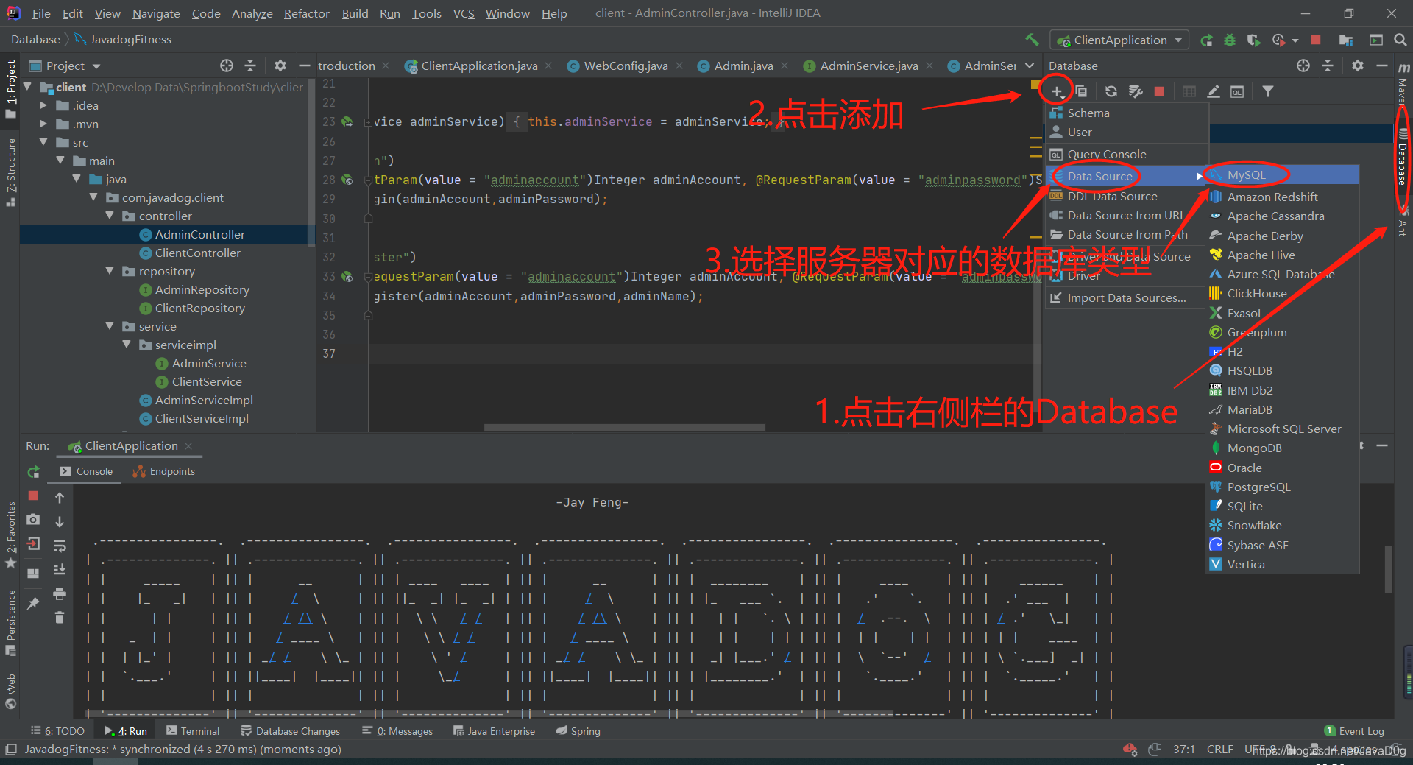Image resolution: width=1413 pixels, height=765 pixels.
Task: Click the build hammer icon
Action: (1033, 40)
